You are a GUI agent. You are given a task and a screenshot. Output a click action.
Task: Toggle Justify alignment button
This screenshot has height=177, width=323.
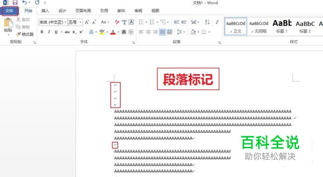(x=162, y=32)
